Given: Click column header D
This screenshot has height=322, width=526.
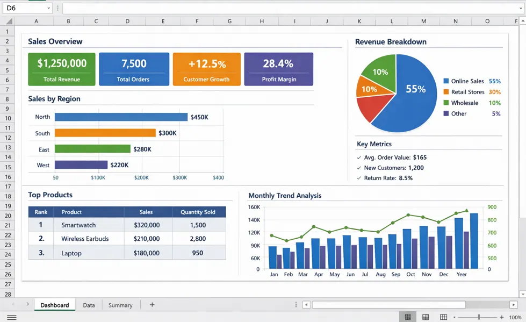Looking at the screenshot, I should click(127, 21).
